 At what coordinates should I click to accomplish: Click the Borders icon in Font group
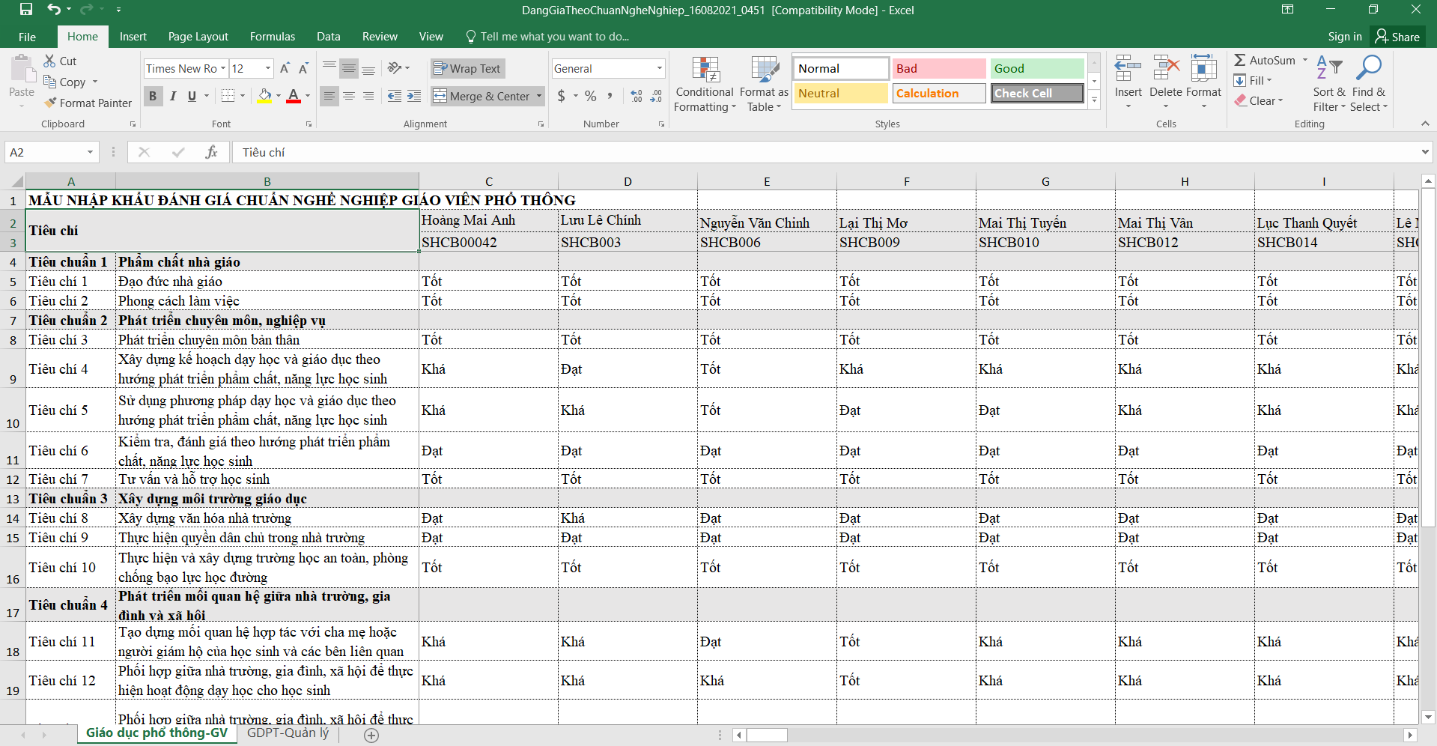point(228,96)
